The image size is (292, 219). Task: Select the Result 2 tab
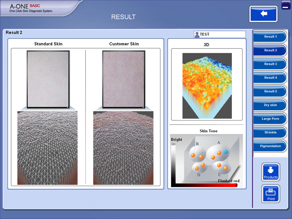pos(270,50)
